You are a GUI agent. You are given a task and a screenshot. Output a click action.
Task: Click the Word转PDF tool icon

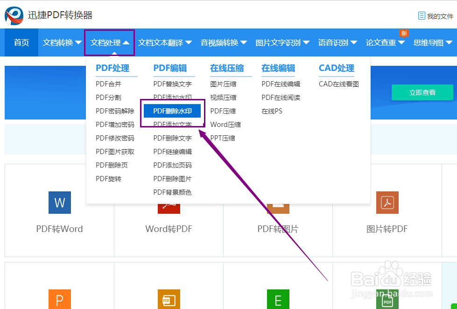point(169,203)
